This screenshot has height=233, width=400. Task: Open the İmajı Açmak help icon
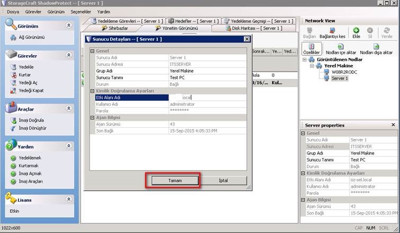point(13,174)
